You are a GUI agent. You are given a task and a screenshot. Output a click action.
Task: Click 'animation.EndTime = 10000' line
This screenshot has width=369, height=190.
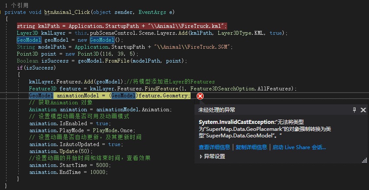click(68, 172)
